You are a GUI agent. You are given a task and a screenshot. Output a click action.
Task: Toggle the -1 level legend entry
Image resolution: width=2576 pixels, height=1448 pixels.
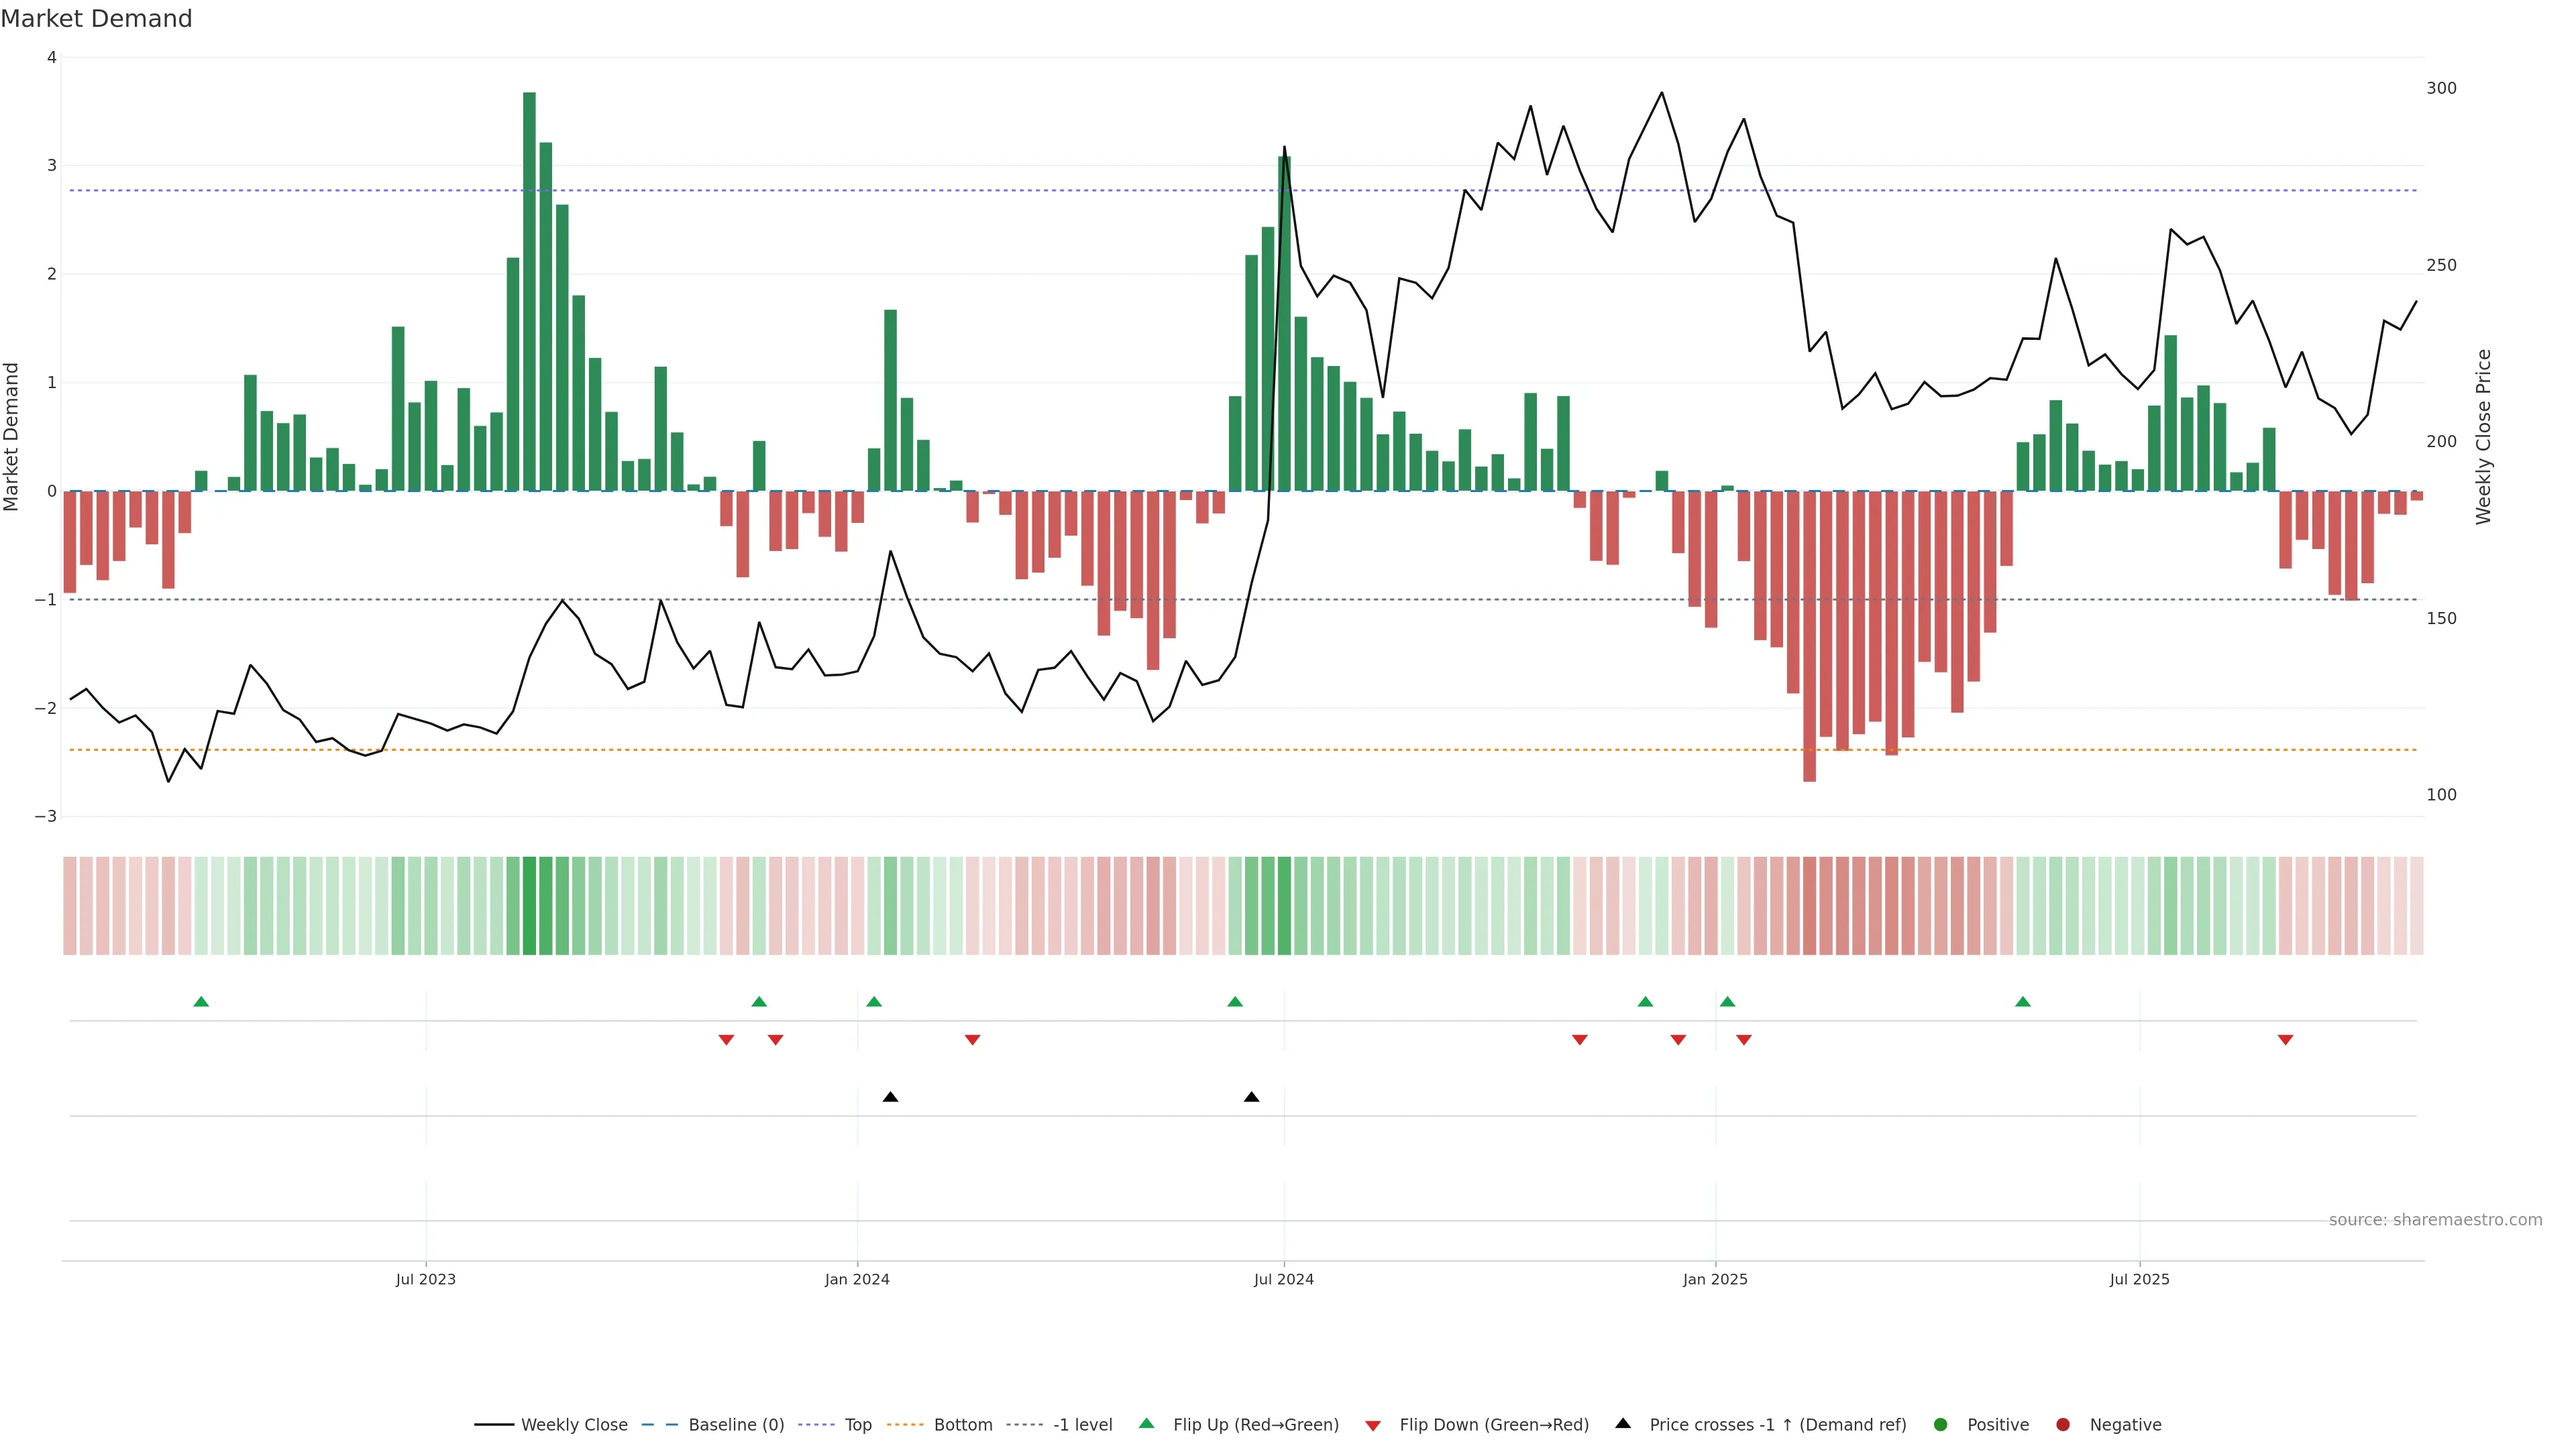point(1082,1424)
